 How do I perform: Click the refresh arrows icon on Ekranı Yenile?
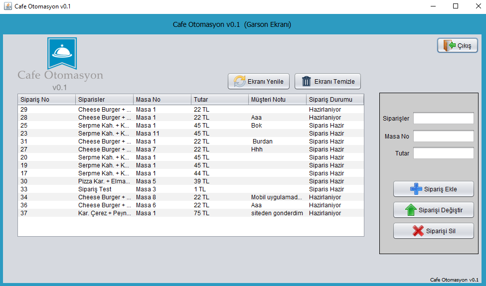point(240,82)
